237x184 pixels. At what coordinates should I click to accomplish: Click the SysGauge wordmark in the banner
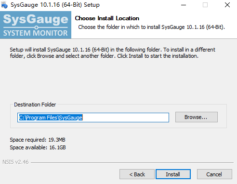(x=36, y=19)
